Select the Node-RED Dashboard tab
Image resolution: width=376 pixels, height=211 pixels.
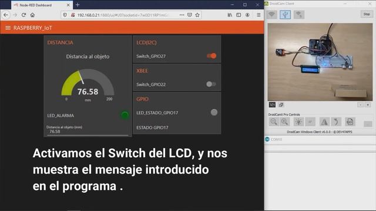[x=42, y=5]
